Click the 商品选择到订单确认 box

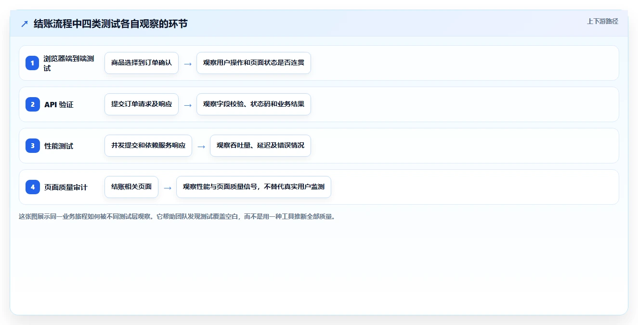click(x=142, y=63)
